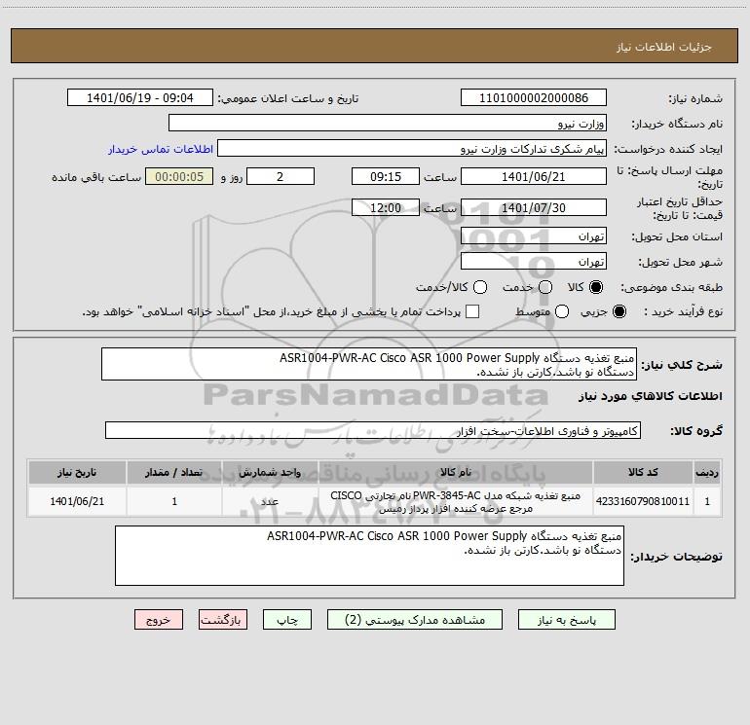Select the کالا radio button
The width and height of the screenshot is (750, 725).
tap(596, 287)
